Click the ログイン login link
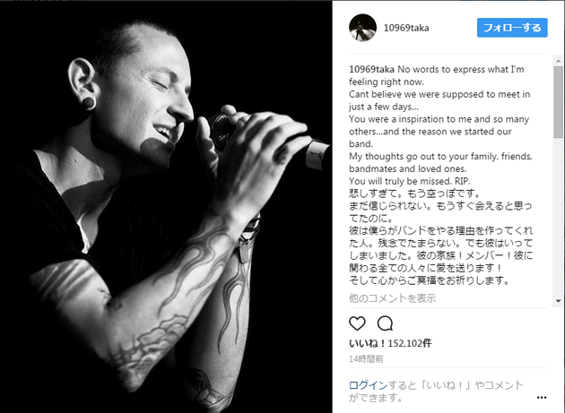The height and width of the screenshot is (413, 565). pos(369,385)
